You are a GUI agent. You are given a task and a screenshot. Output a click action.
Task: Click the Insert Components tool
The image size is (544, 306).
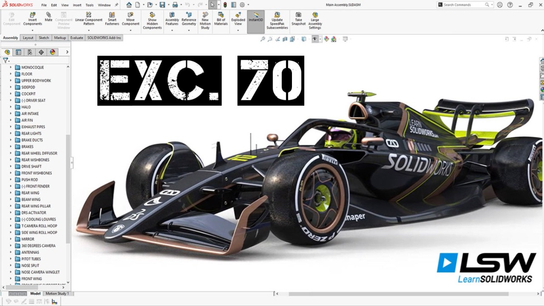tap(33, 19)
